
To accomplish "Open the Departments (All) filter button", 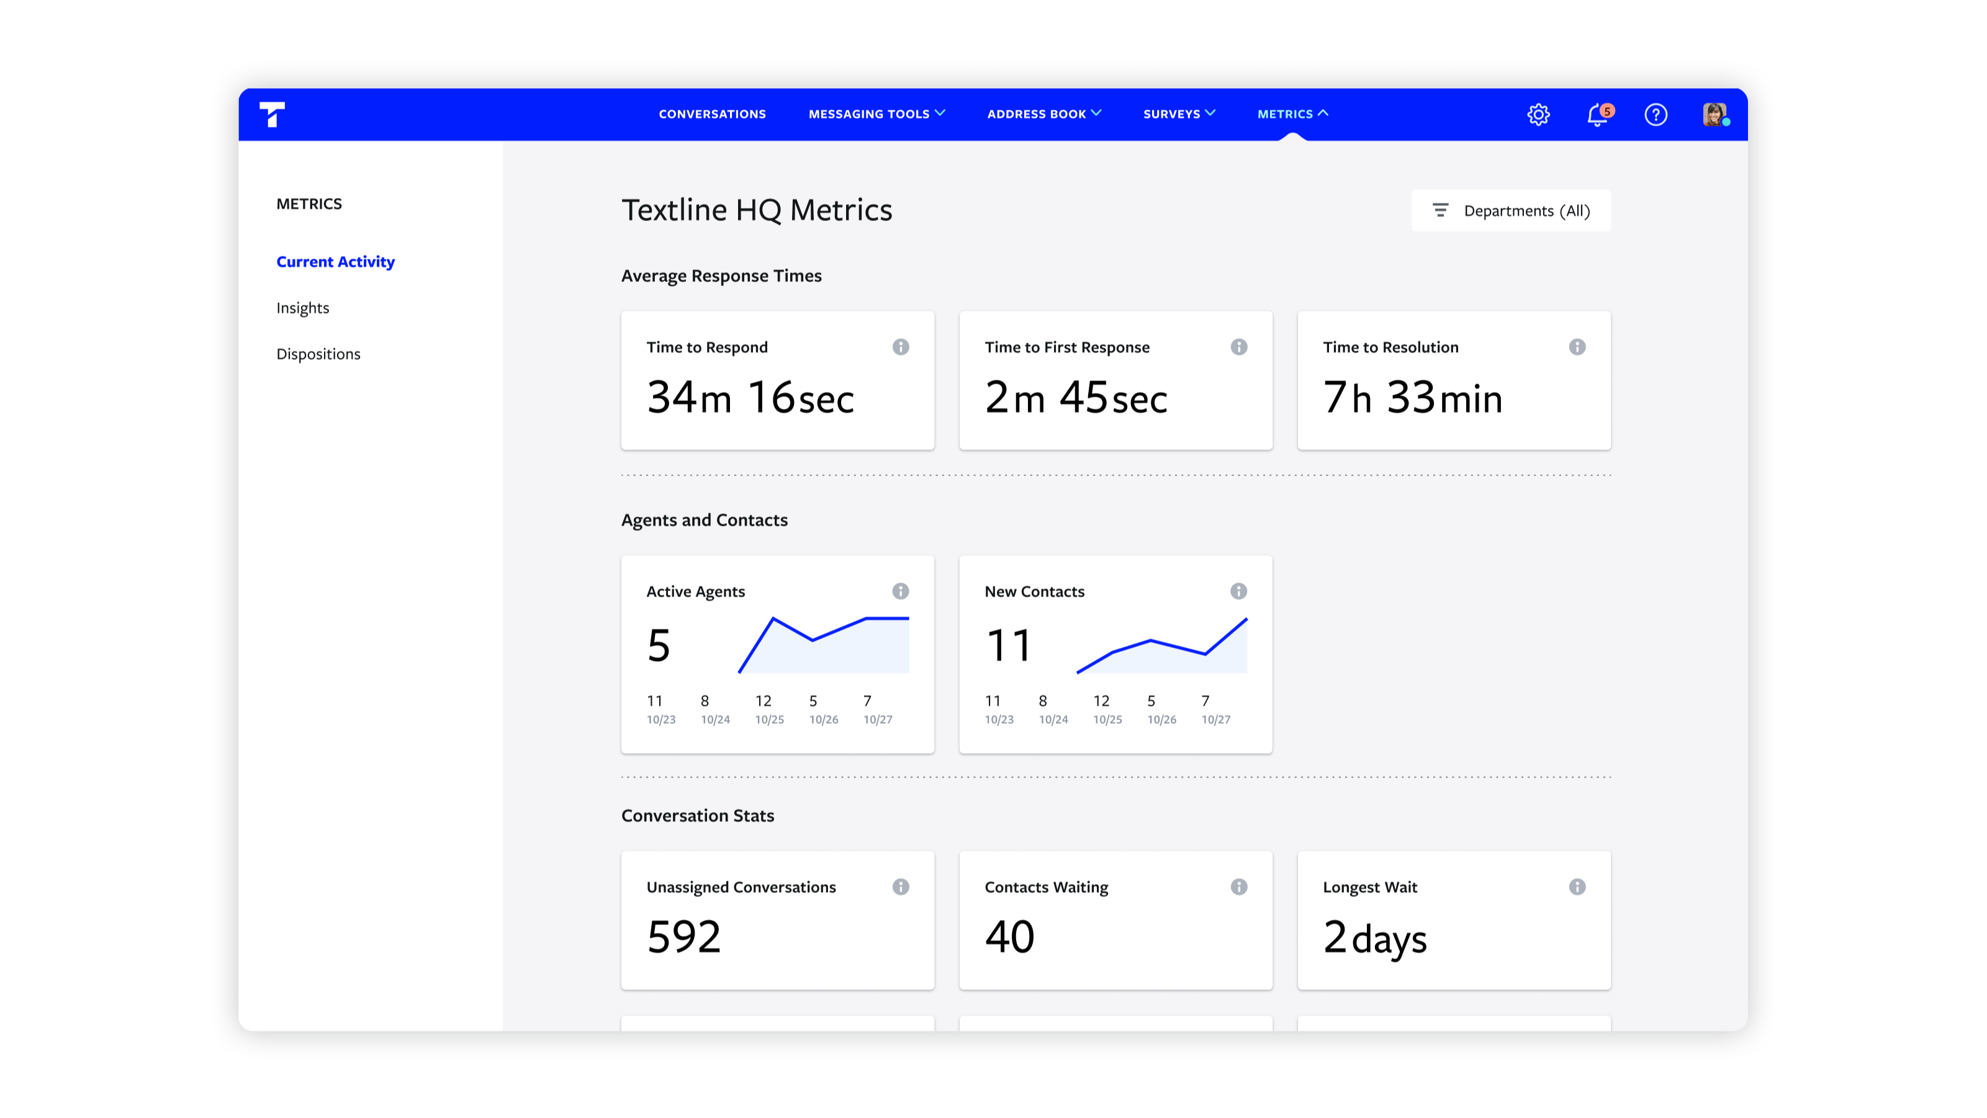I will [x=1510, y=210].
